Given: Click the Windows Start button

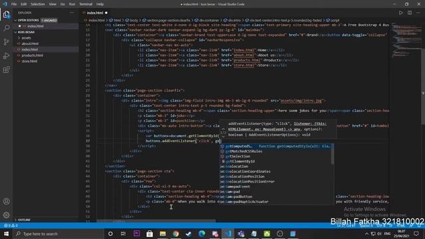Looking at the screenshot, I should pyautogui.click(x=6, y=234).
